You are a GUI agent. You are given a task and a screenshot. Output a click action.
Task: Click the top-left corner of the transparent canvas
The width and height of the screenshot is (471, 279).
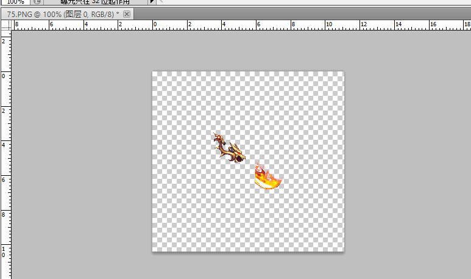(154, 73)
